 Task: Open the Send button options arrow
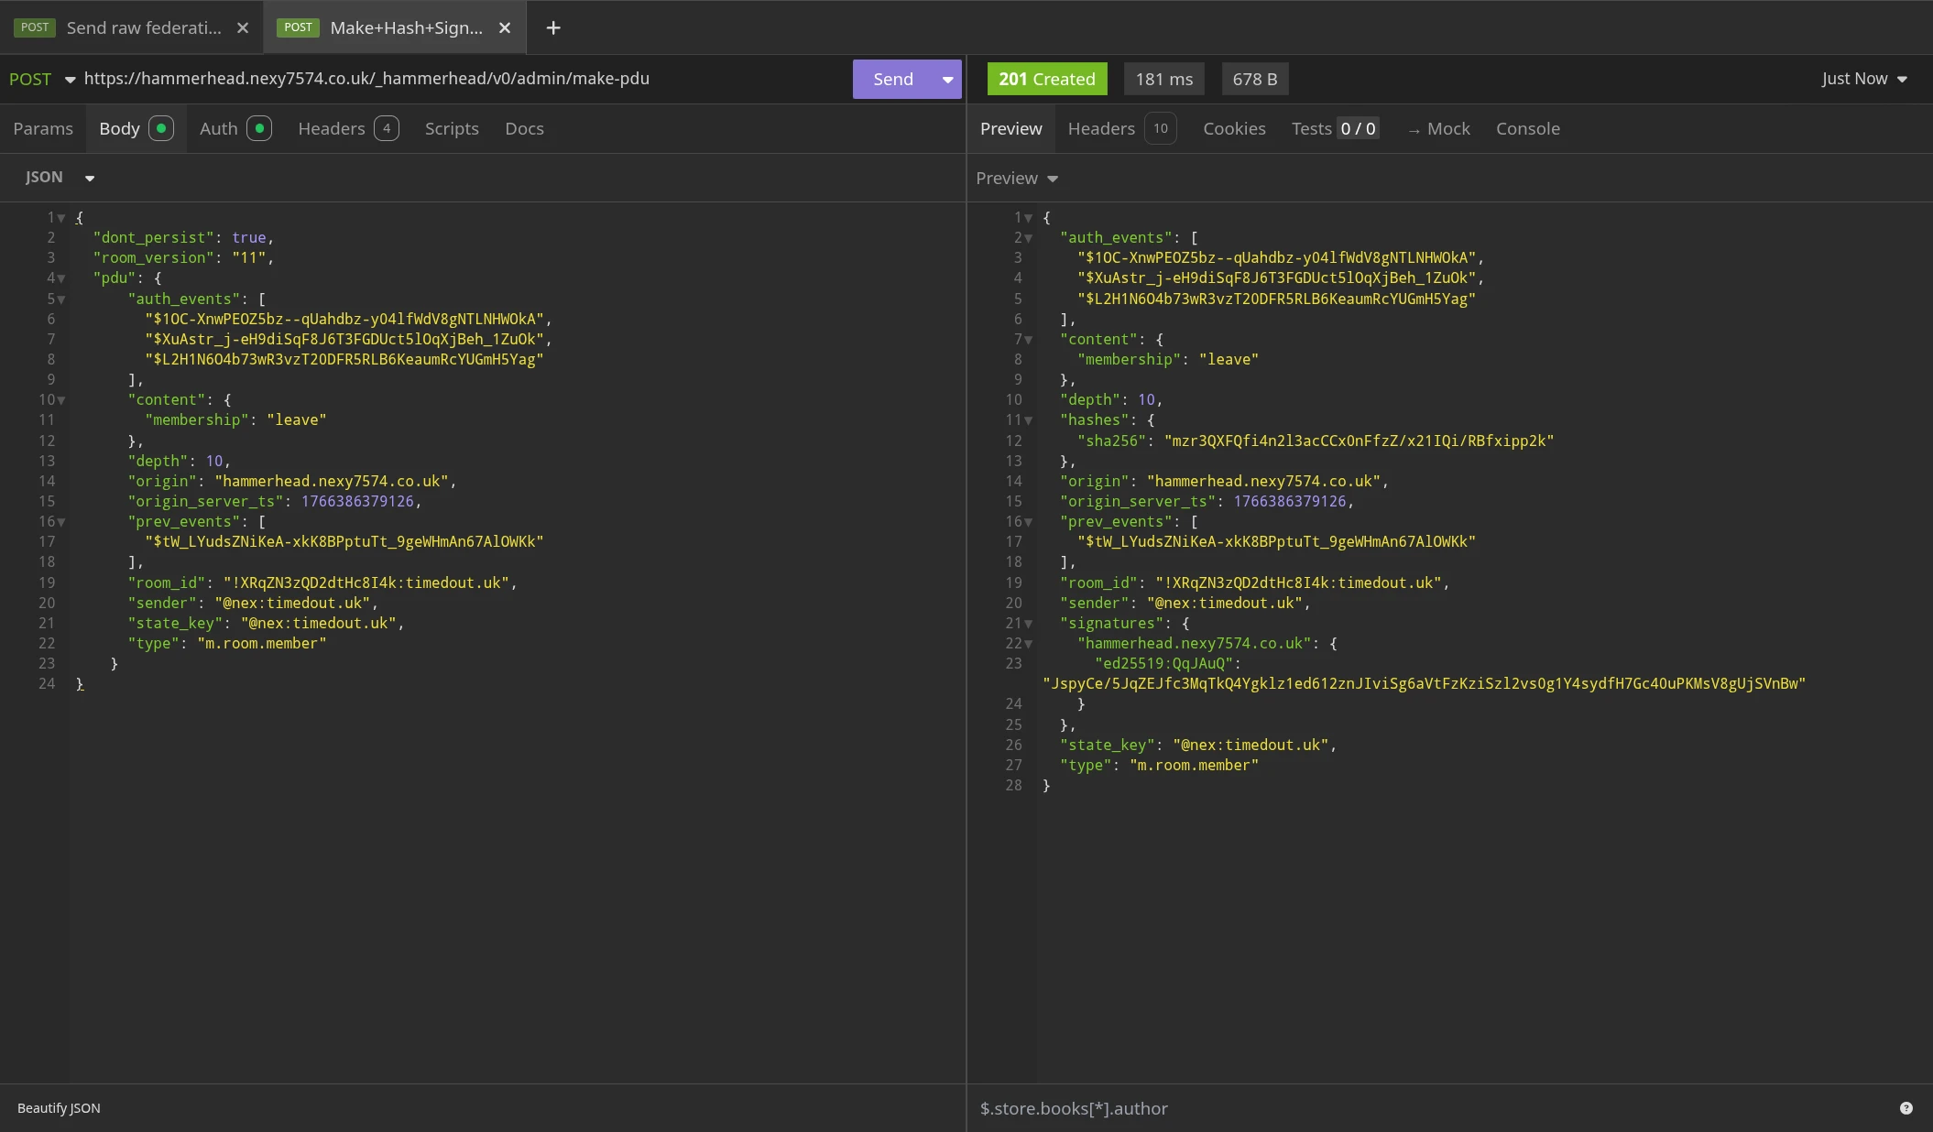click(x=947, y=80)
